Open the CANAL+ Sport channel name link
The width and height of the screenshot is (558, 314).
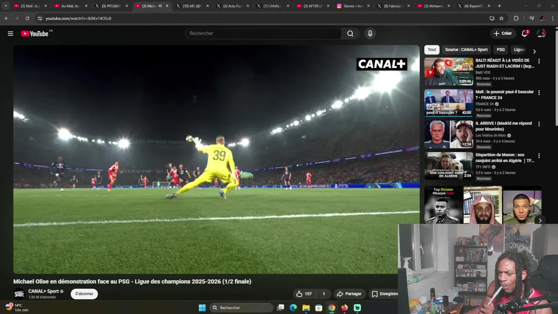point(44,291)
